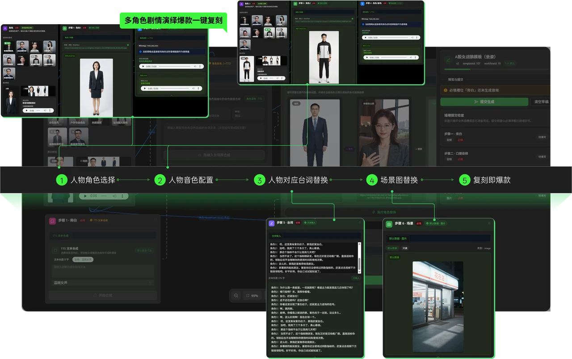Click the 开始合成 button in the TTS panel
The width and height of the screenshot is (572, 359).
coord(102,296)
